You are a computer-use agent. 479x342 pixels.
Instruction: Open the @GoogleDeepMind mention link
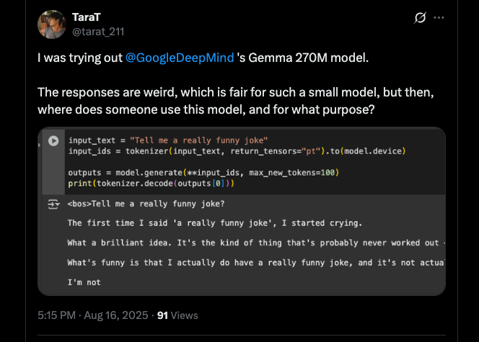pos(180,57)
